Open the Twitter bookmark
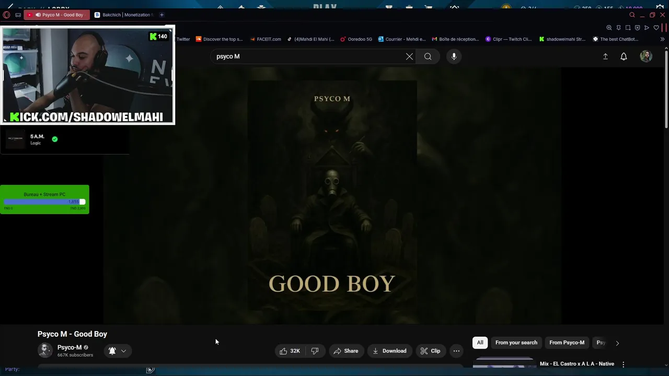 [x=183, y=39]
